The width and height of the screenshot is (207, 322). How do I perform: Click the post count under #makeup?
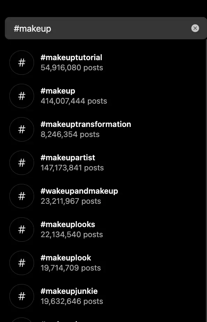pyautogui.click(x=74, y=101)
